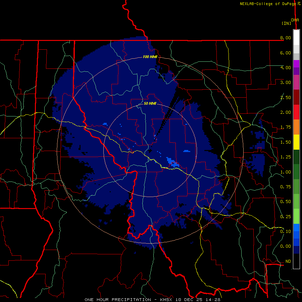Pick the bright blue swatch near 0.10
Image resolution: width=302 pixels, height=302 pixels.
(296, 228)
